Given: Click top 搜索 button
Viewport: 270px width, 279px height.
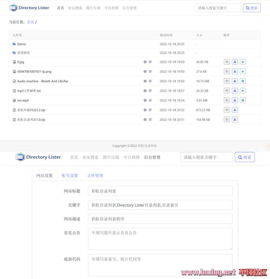Looking at the screenshot, I should (x=252, y=8).
